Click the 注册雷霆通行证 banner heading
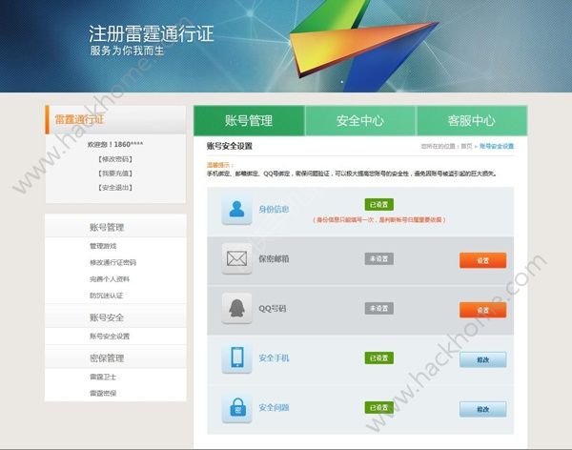This screenshot has height=450, width=572. click(x=151, y=33)
